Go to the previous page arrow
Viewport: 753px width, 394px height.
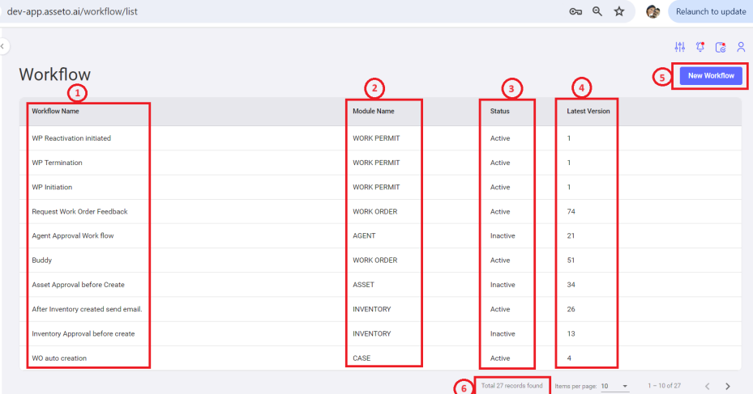point(707,386)
